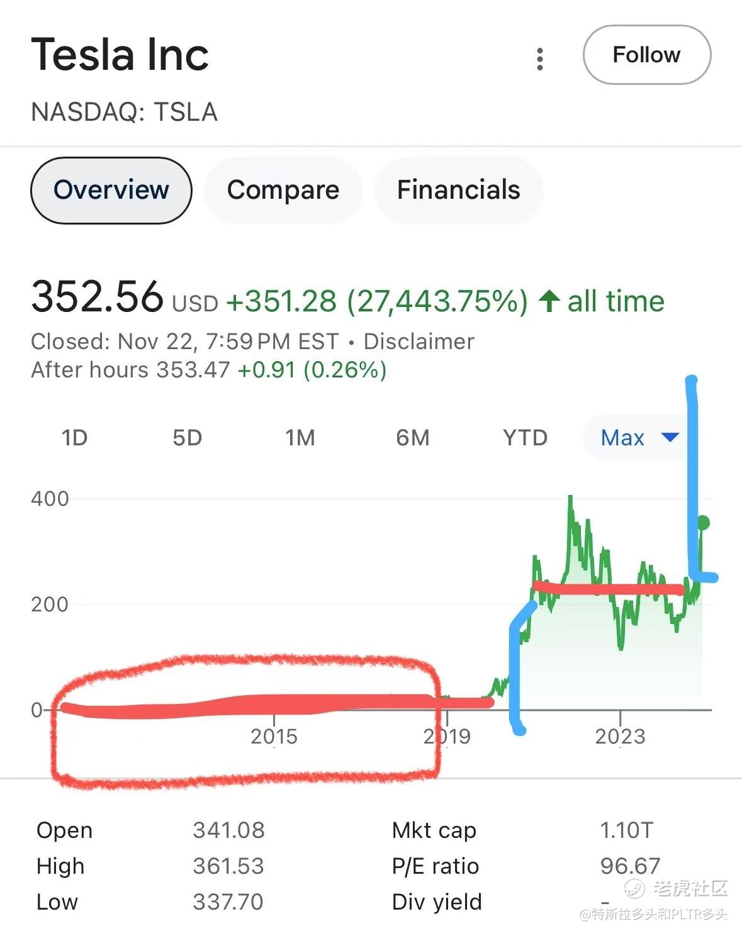Click the 2015 label on chart axis
Viewport: 742px width, 931px height.
pyautogui.click(x=274, y=736)
